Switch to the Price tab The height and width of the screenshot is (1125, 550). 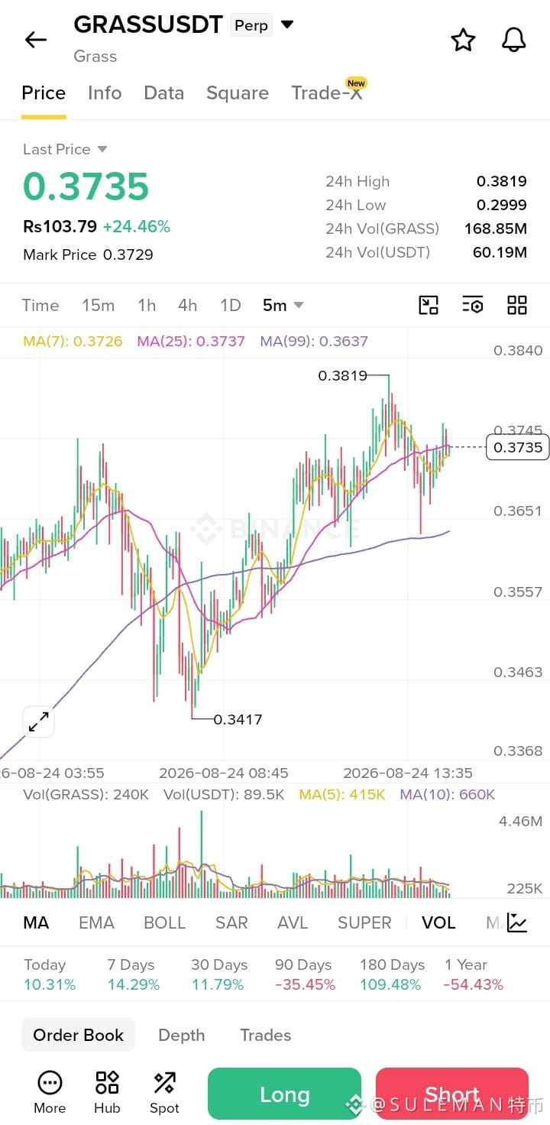coord(44,93)
